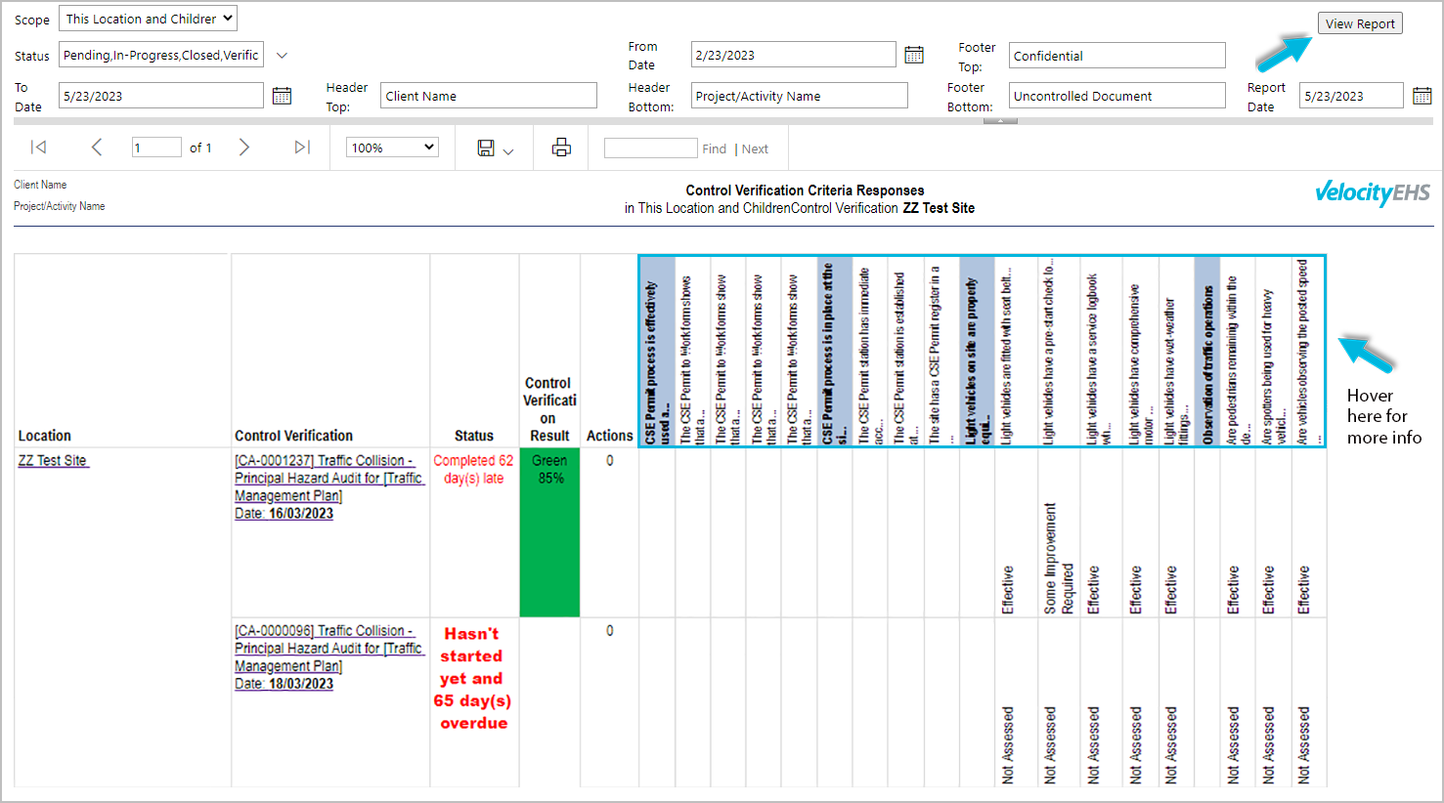Click 'Light vehicles have a service logbook' header
1444x803 pixels.
click(x=1100, y=352)
